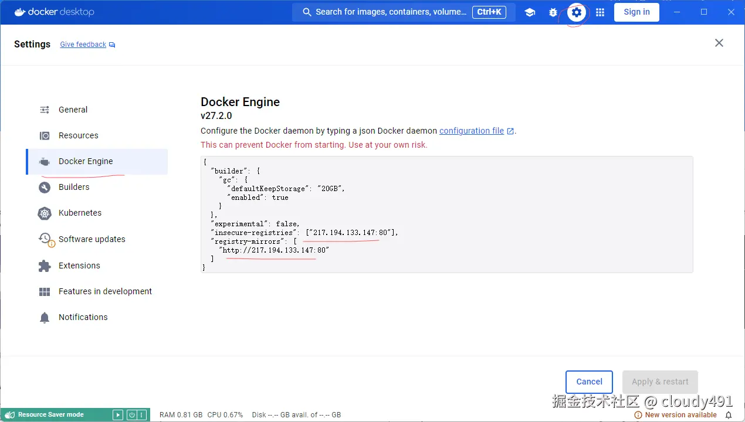Click the Cancel button
Image resolution: width=745 pixels, height=422 pixels.
point(589,382)
